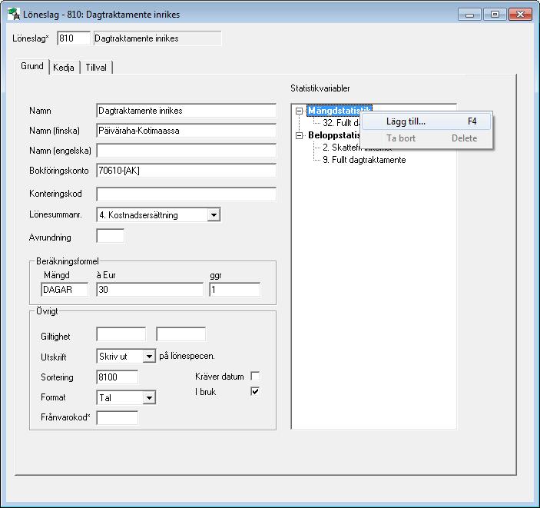Viewport: 540px width, 508px height.
Task: Click the Konteringskod input field
Action: [187, 194]
